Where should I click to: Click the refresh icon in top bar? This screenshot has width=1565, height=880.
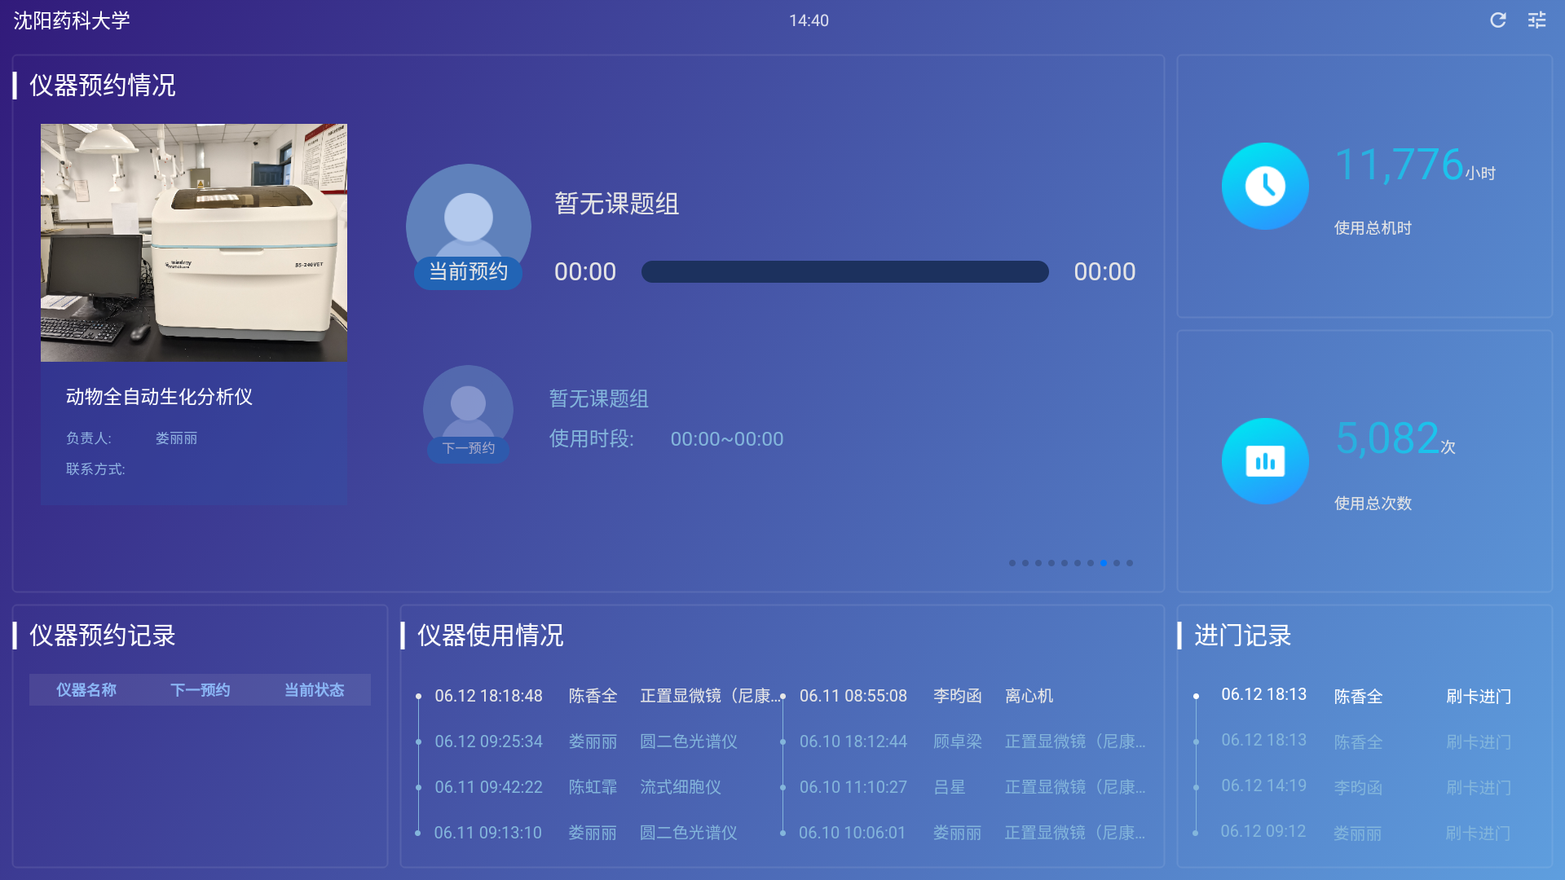(1497, 20)
